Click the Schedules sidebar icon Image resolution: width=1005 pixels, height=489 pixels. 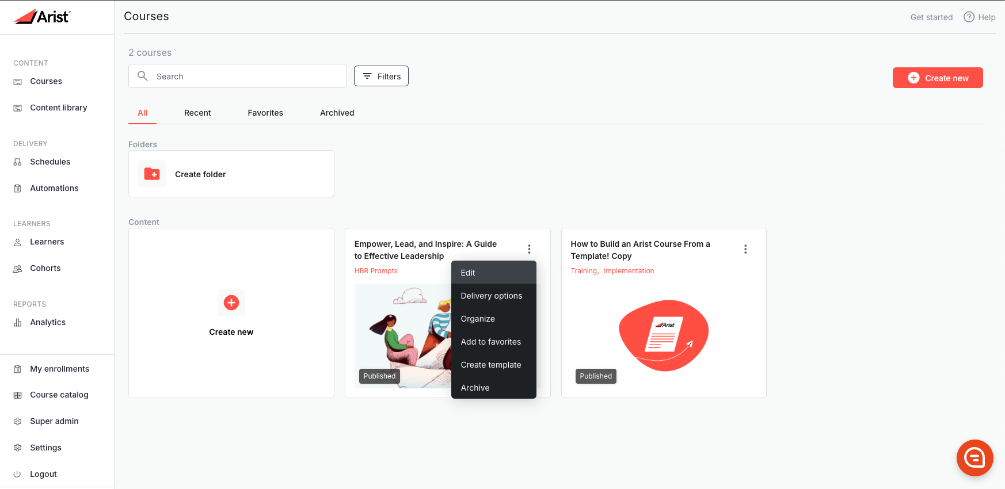pyautogui.click(x=18, y=162)
